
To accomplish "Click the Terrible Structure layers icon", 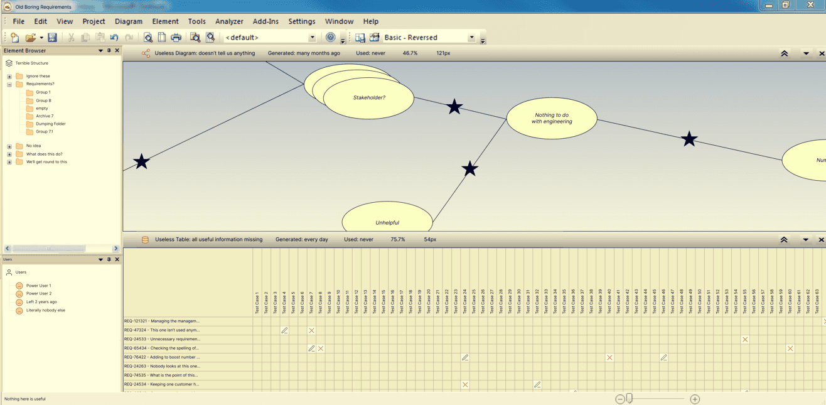I will pyautogui.click(x=9, y=63).
